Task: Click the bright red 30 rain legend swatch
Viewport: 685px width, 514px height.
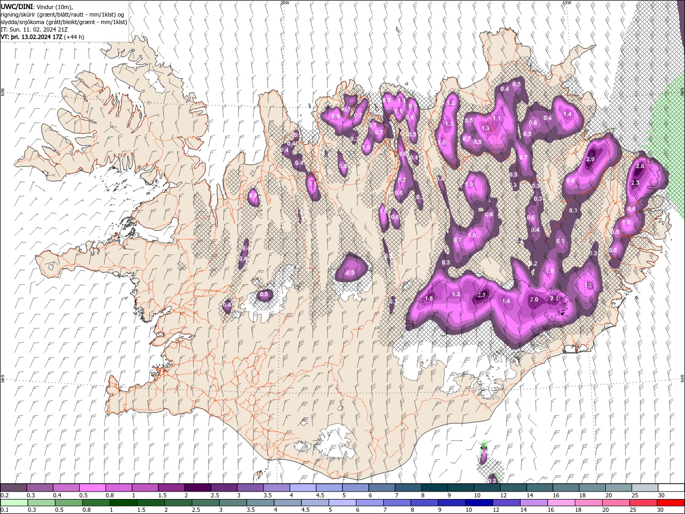Action: [x=671, y=503]
